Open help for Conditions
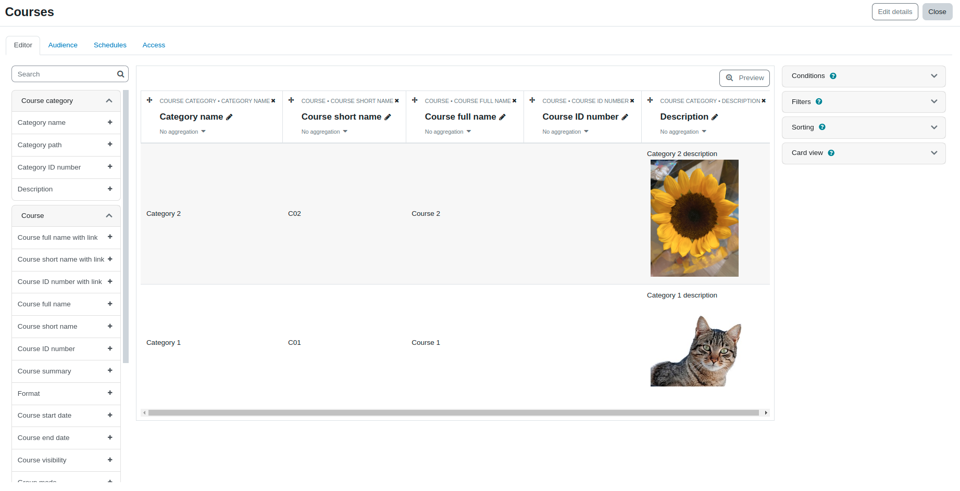Image resolution: width=960 pixels, height=491 pixels. [833, 76]
